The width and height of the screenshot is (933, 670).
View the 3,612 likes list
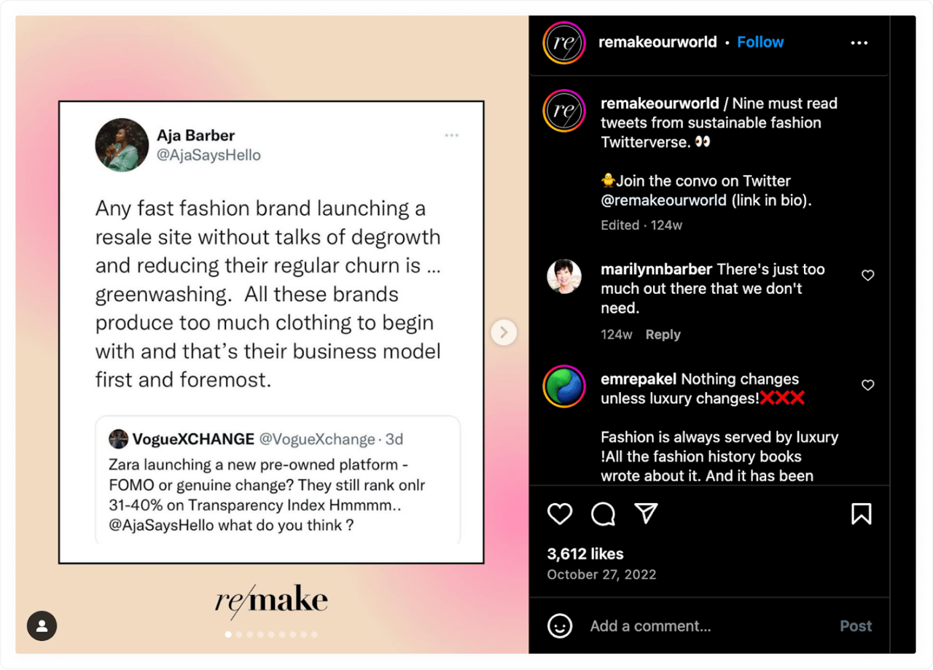pos(585,553)
